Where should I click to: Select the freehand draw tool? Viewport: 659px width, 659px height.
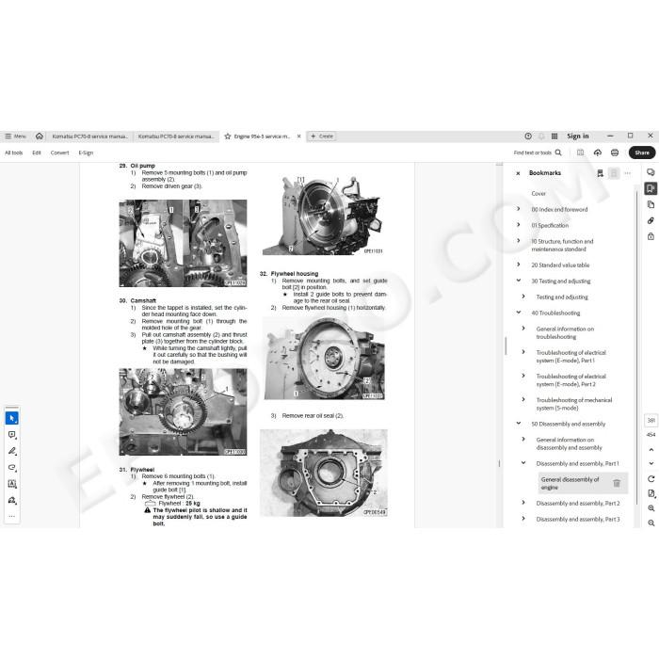(x=11, y=467)
